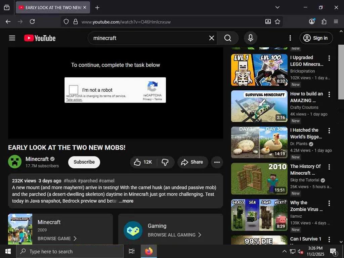Viewport: 344px width, 258px height.
Task: Open Windows Start menu
Action: [8, 251]
